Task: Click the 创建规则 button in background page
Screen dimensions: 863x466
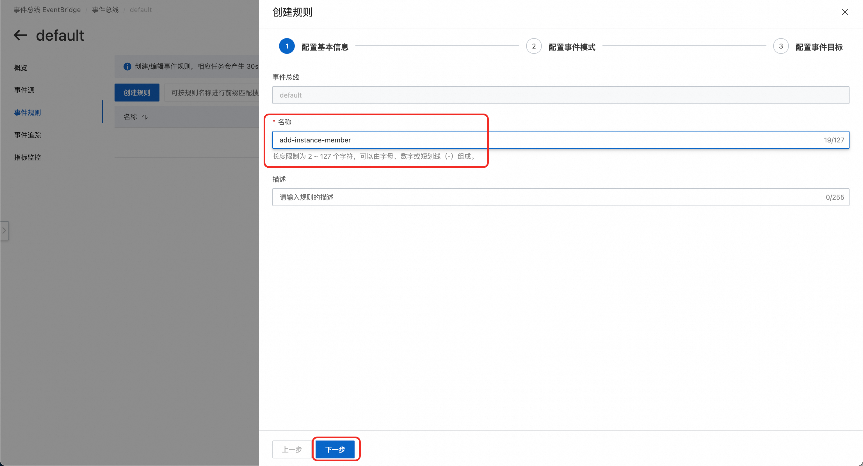Action: click(137, 93)
